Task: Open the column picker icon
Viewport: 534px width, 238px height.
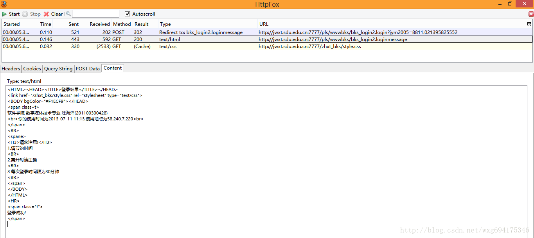Action: click(x=529, y=24)
